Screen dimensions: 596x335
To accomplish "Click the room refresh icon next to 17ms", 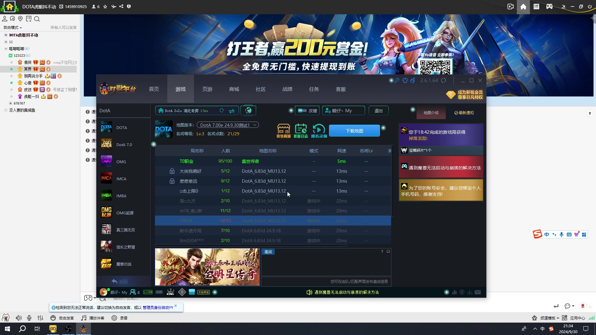I will pyautogui.click(x=222, y=110).
